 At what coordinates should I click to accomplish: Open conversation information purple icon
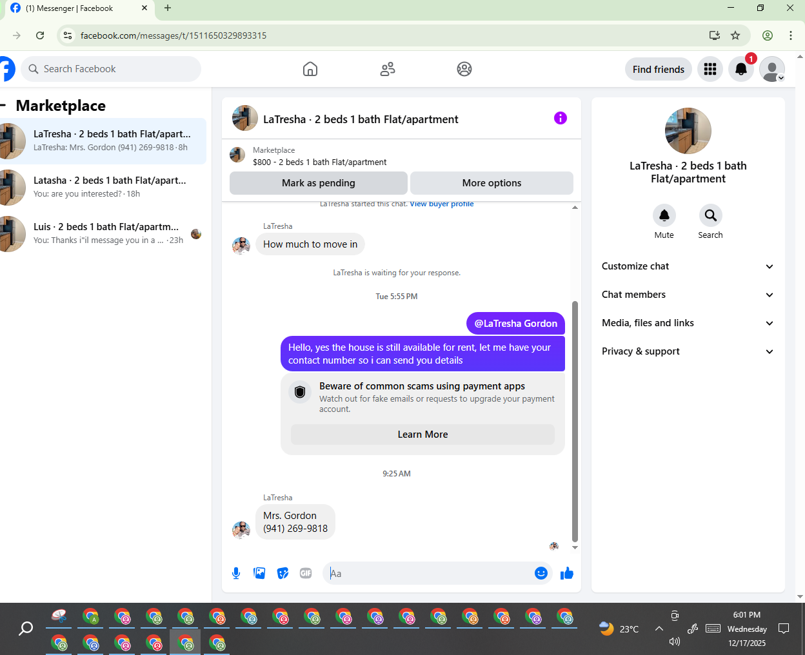(561, 118)
